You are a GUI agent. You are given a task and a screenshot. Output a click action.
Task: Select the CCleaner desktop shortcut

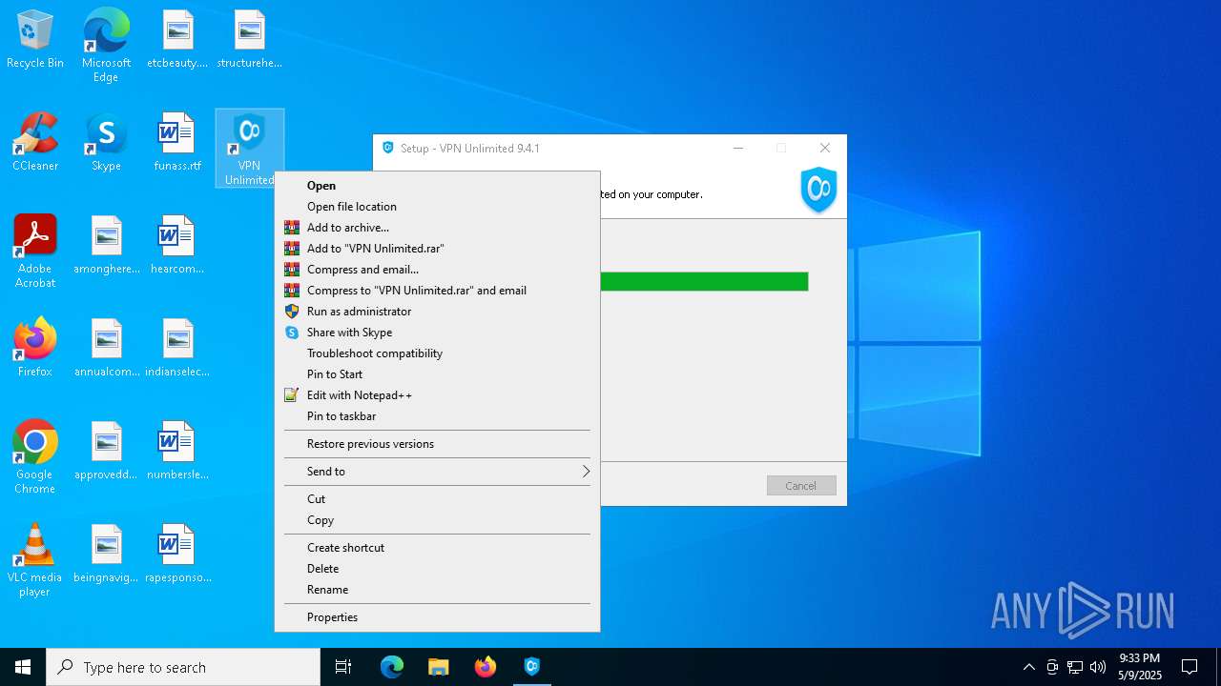pyautogui.click(x=35, y=143)
